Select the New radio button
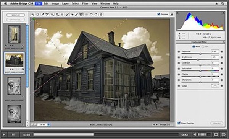The image size is (229, 139). (x=194, y=47)
